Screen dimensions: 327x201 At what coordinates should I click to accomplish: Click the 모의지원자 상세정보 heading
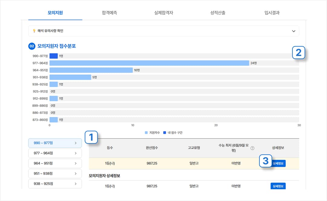[104, 176]
